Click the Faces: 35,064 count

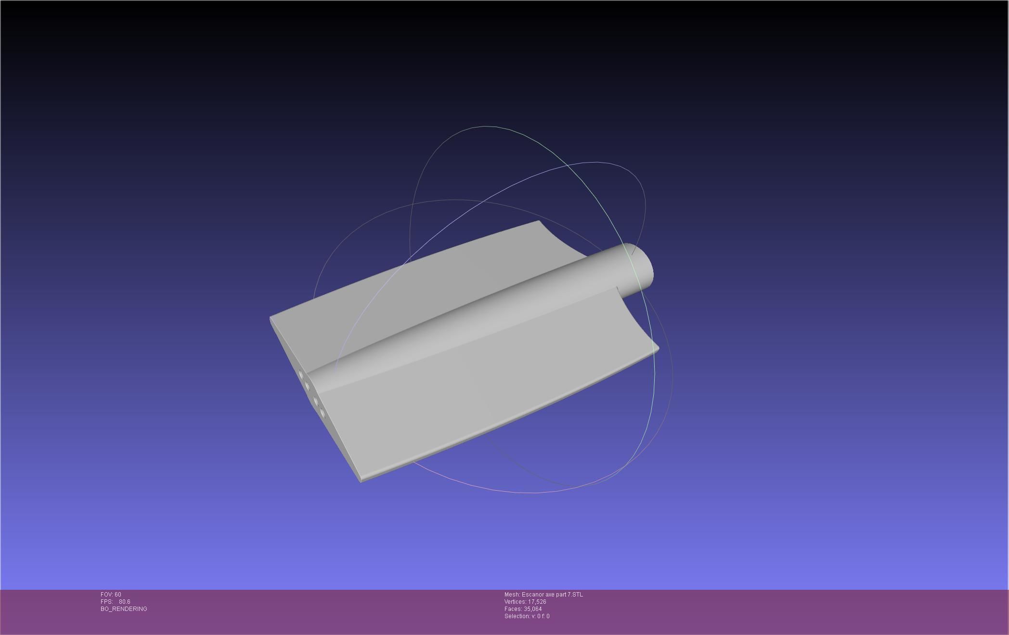pos(523,609)
